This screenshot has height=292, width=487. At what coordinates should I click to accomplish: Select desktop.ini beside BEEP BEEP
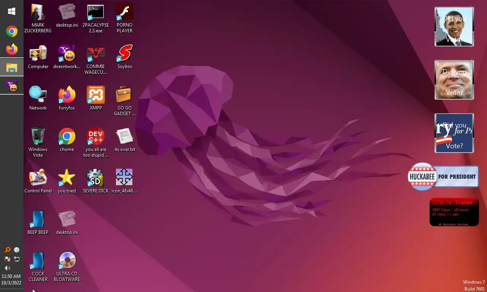click(67, 223)
